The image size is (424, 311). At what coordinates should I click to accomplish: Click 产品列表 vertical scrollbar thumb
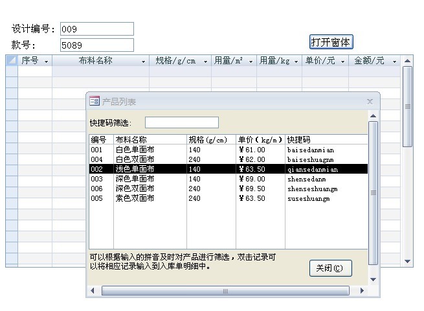point(373,193)
